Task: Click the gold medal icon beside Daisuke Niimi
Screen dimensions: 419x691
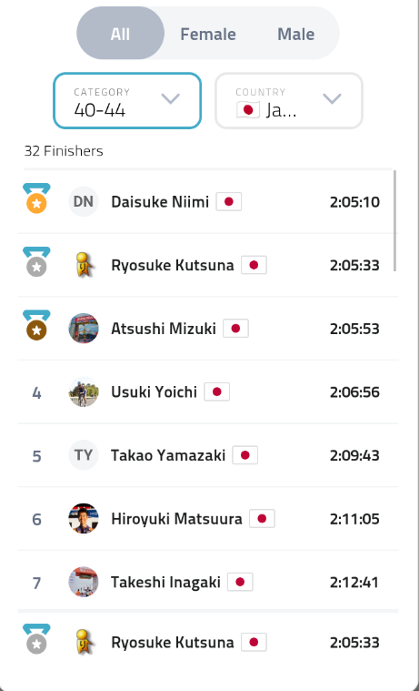Action: pos(36,198)
